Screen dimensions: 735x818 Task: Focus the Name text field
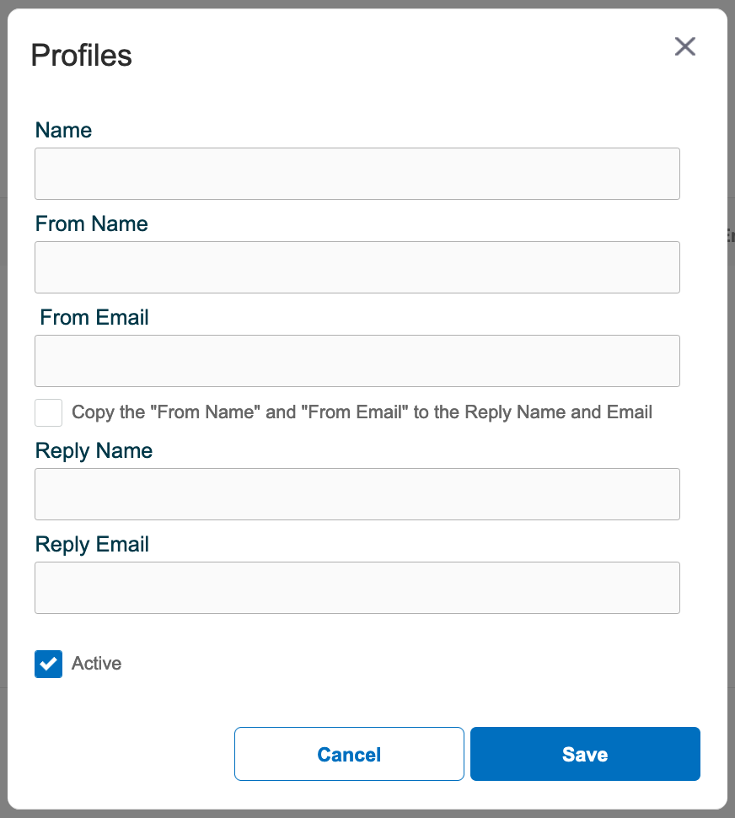(x=357, y=174)
